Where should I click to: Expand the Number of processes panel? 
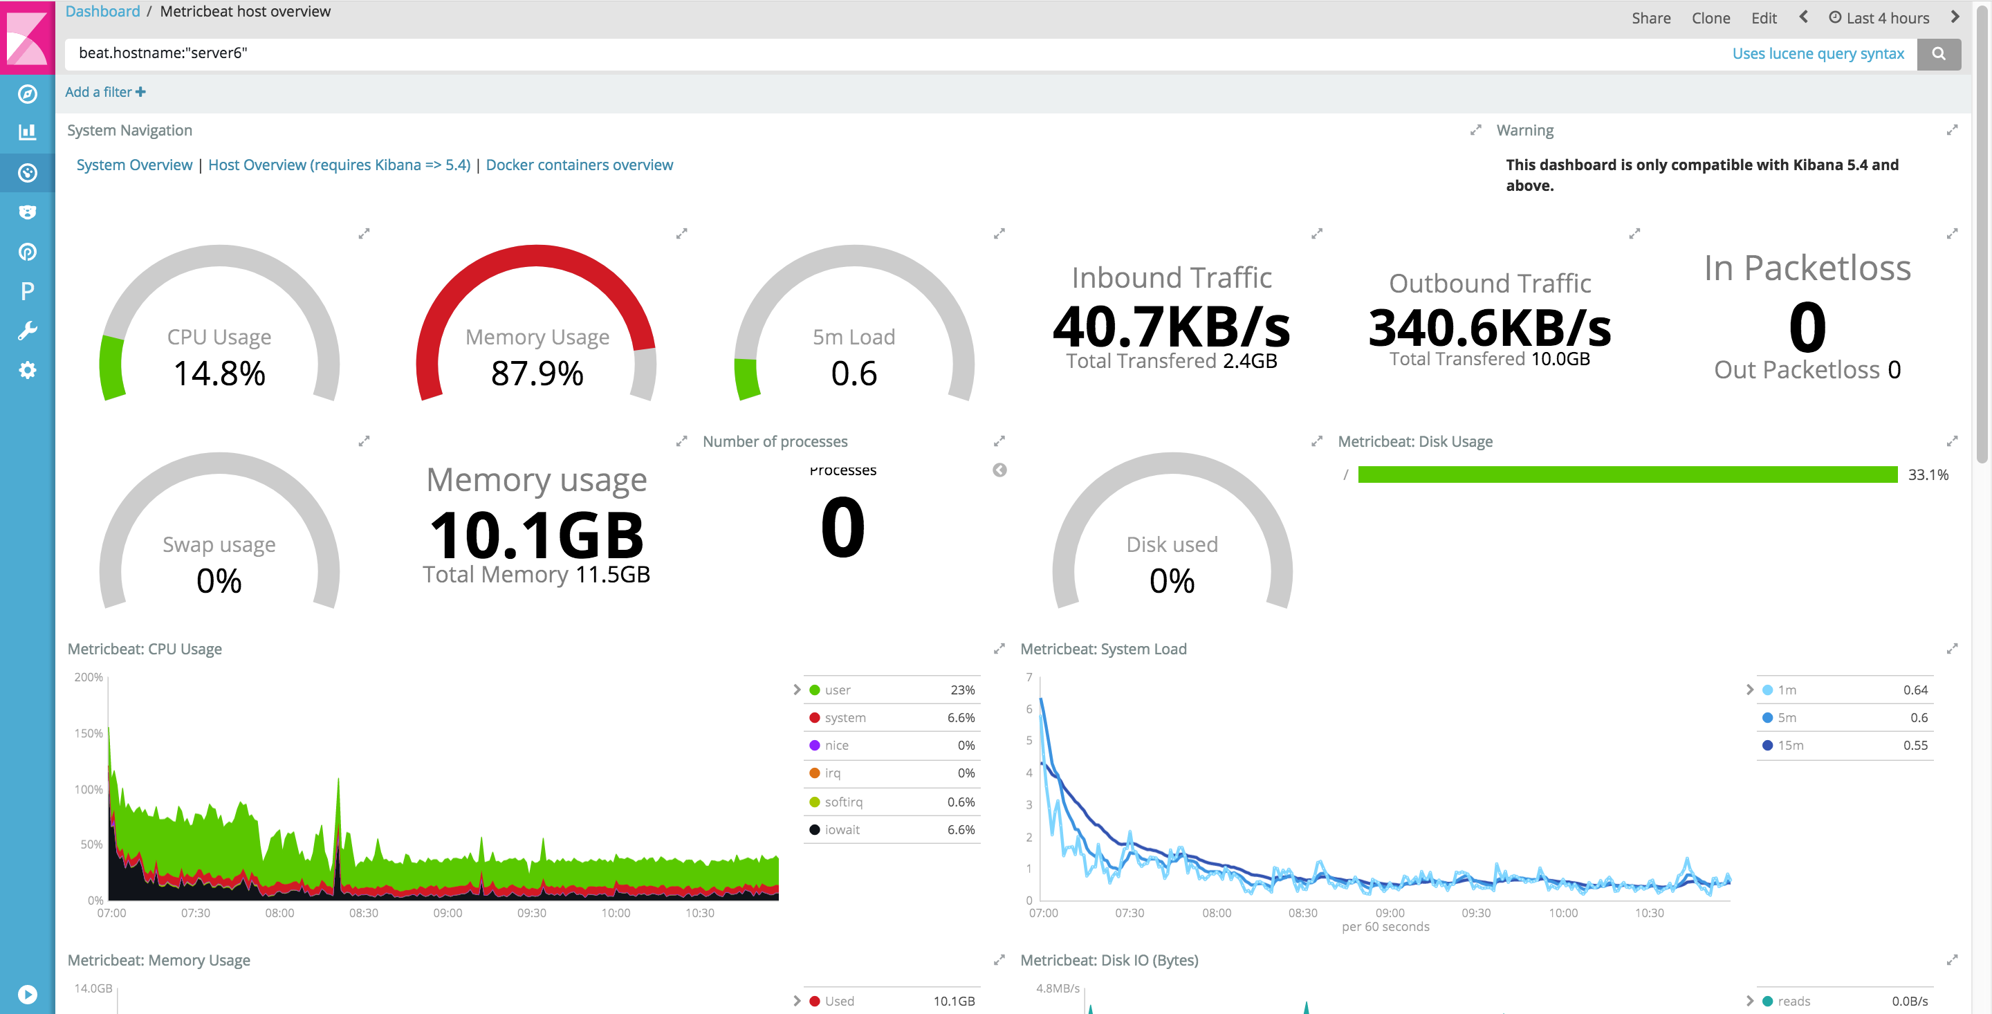(999, 441)
